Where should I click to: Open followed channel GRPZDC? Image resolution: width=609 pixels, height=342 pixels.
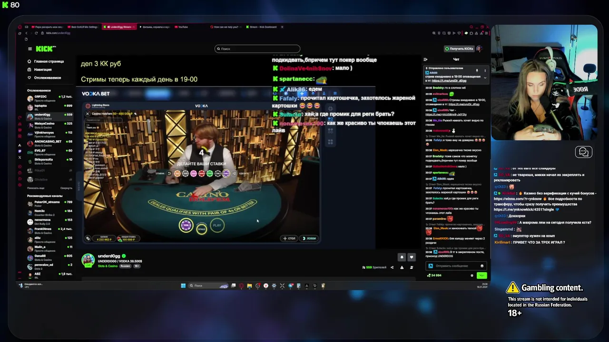(49, 98)
